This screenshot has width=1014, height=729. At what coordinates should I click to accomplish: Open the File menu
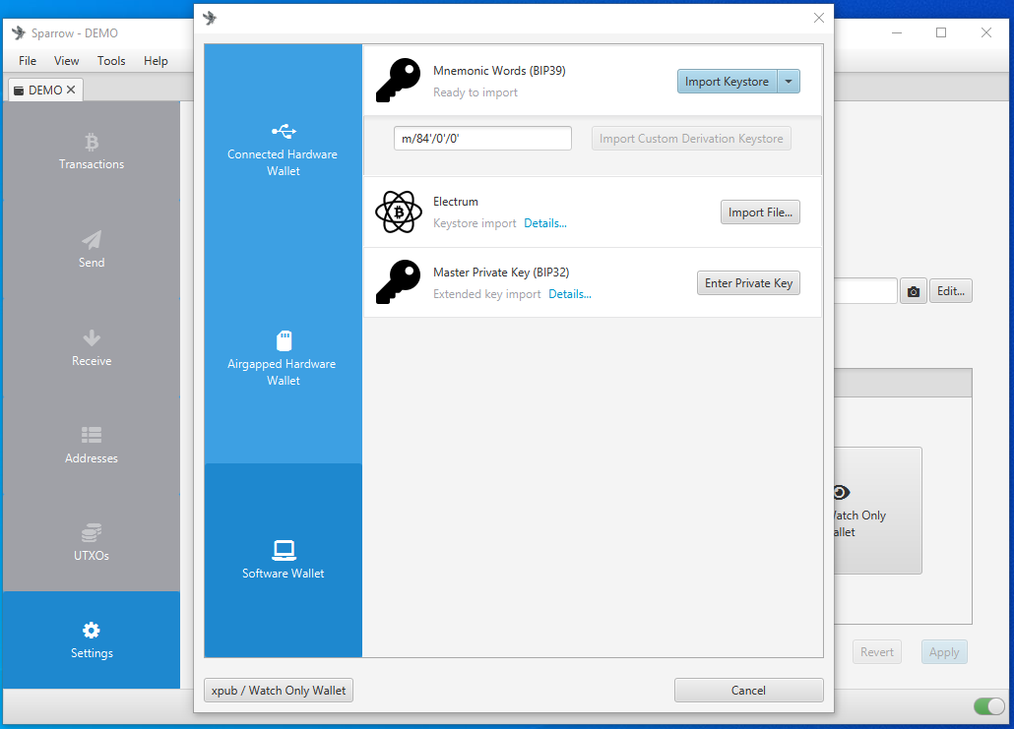(x=28, y=61)
